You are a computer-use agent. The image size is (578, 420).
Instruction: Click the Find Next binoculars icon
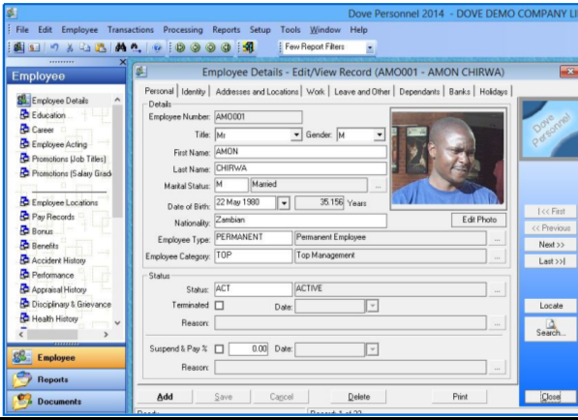(x=136, y=47)
